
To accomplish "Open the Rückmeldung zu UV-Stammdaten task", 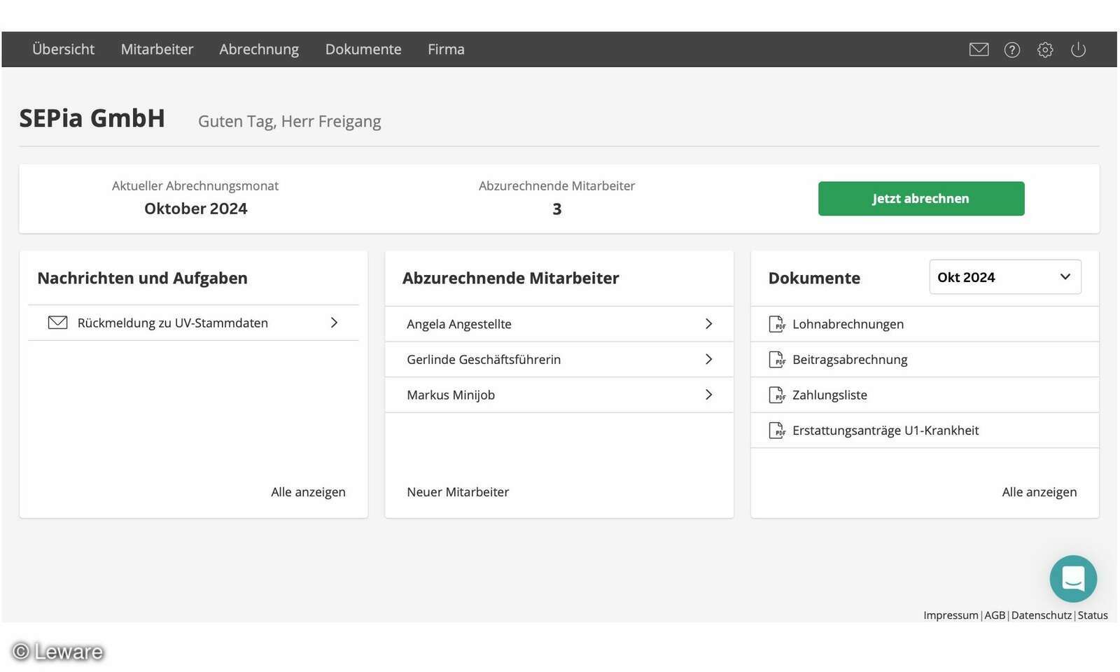I will (172, 322).
